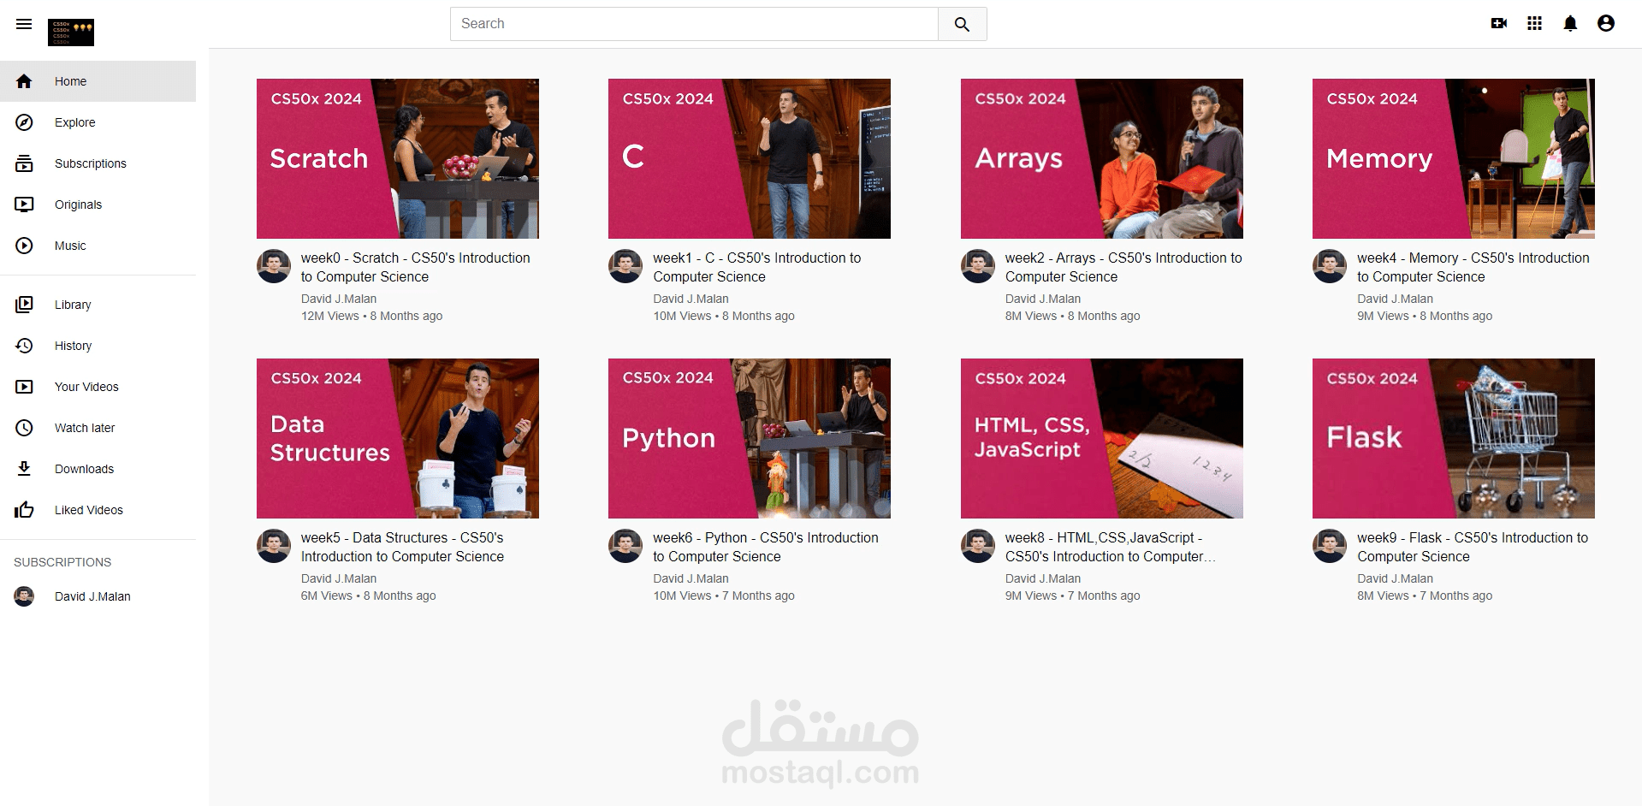
Task: Open the Python video thumbnail
Action: (x=750, y=438)
